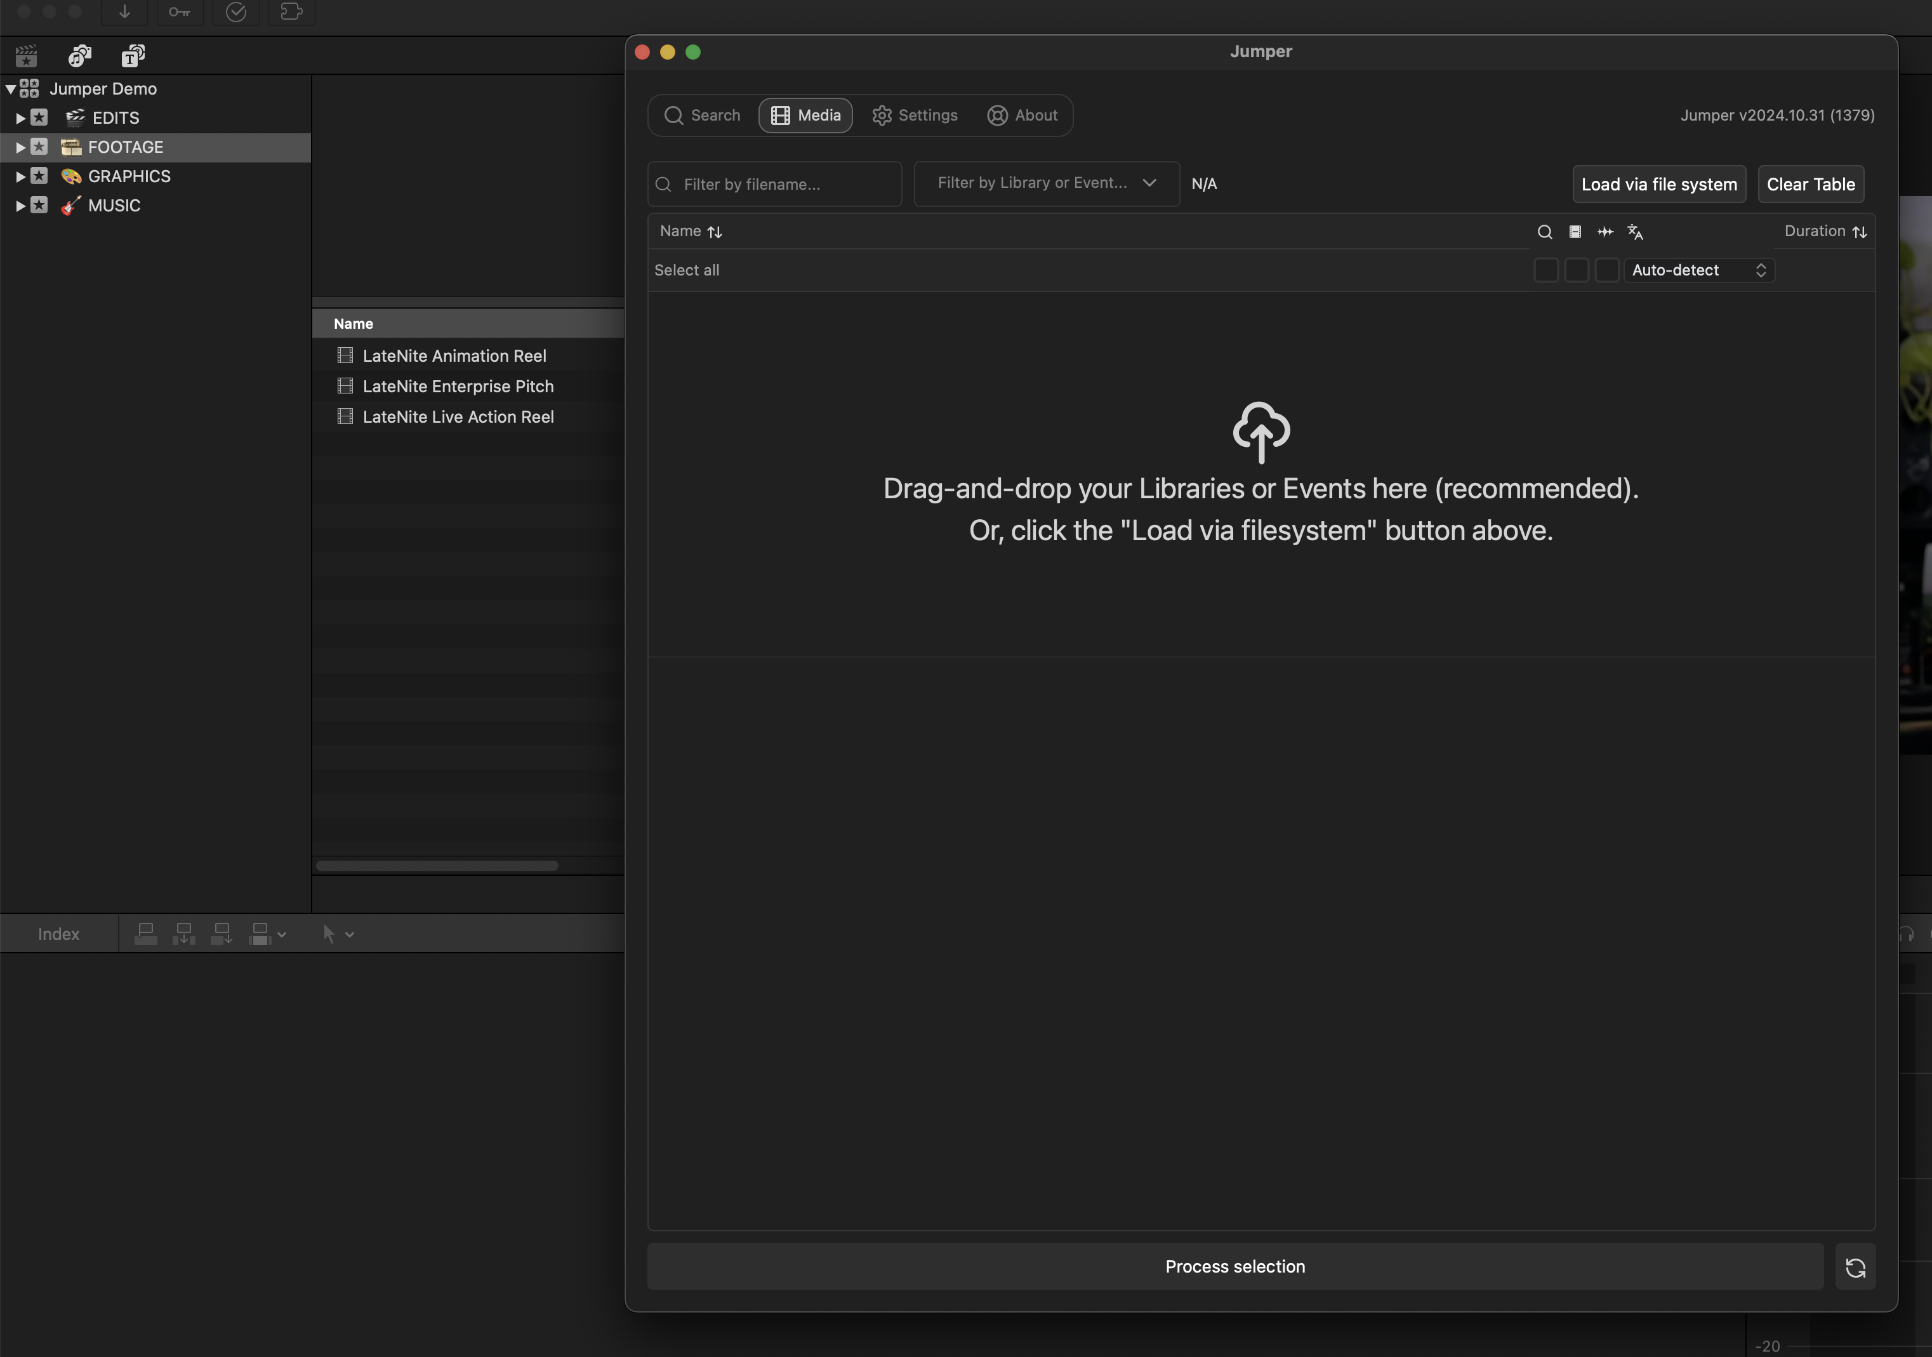This screenshot has width=1932, height=1357.
Task: Click the Libraries sidebar clapperboard icon
Action: point(26,56)
